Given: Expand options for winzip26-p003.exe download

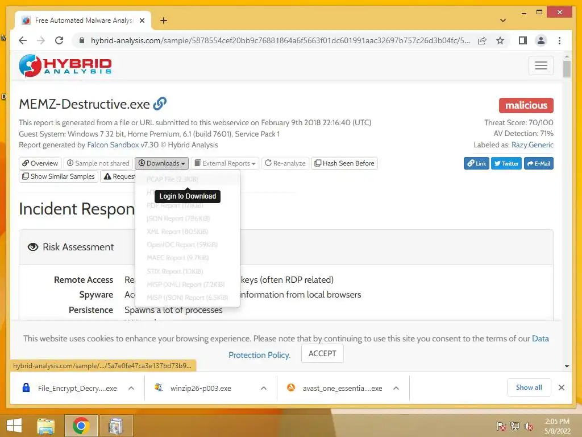Looking at the screenshot, I should tap(264, 388).
